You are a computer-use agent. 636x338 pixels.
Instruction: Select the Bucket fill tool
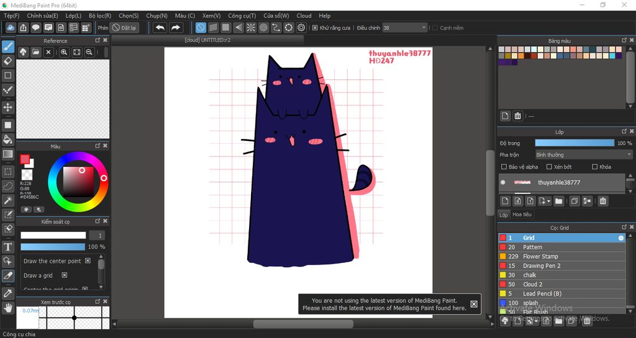point(7,140)
